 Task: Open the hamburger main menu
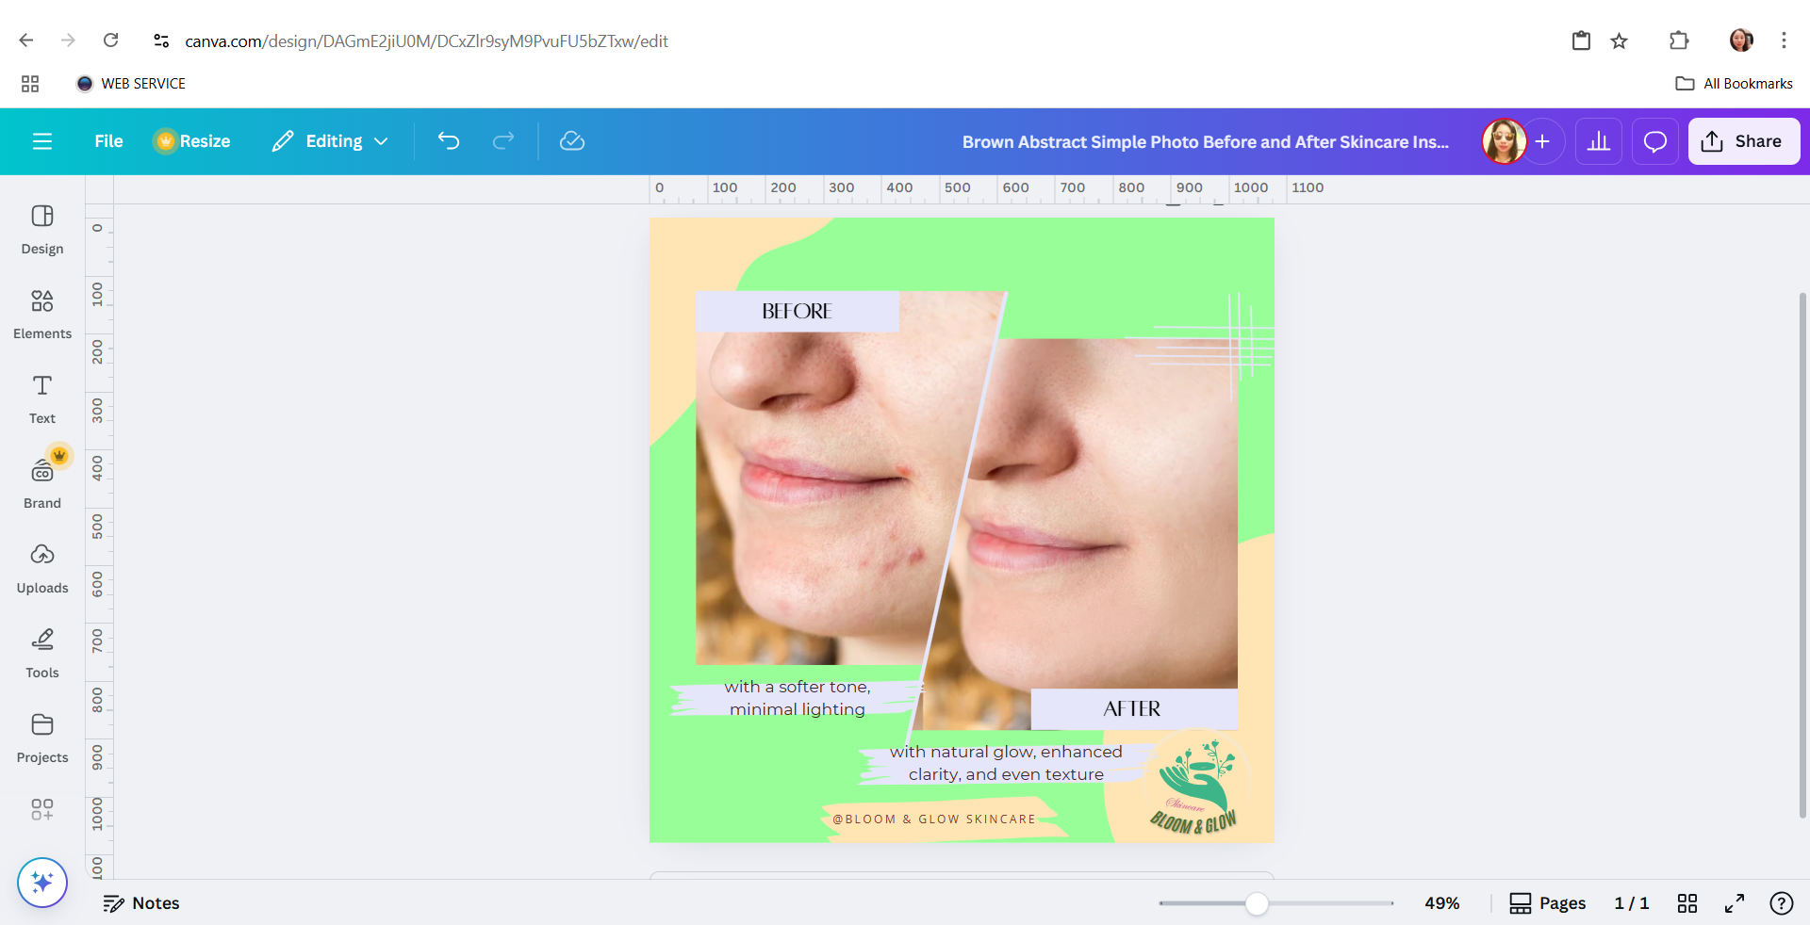click(42, 141)
